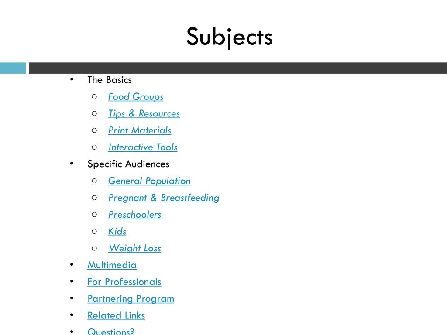
Task: Go to the Preschoolers link
Action: coord(134,215)
